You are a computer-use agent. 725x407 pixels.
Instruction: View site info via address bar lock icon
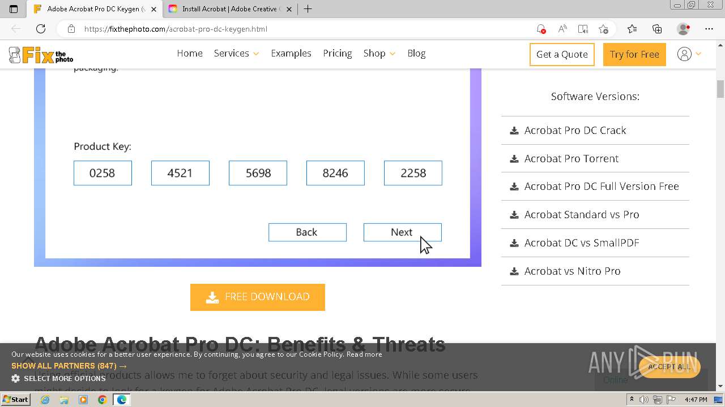(71, 29)
